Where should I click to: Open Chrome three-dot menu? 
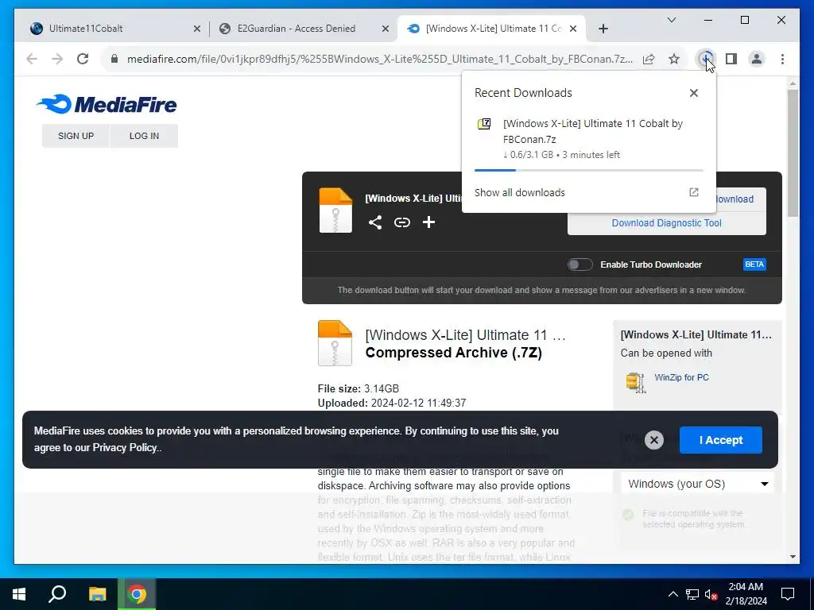pos(782,59)
